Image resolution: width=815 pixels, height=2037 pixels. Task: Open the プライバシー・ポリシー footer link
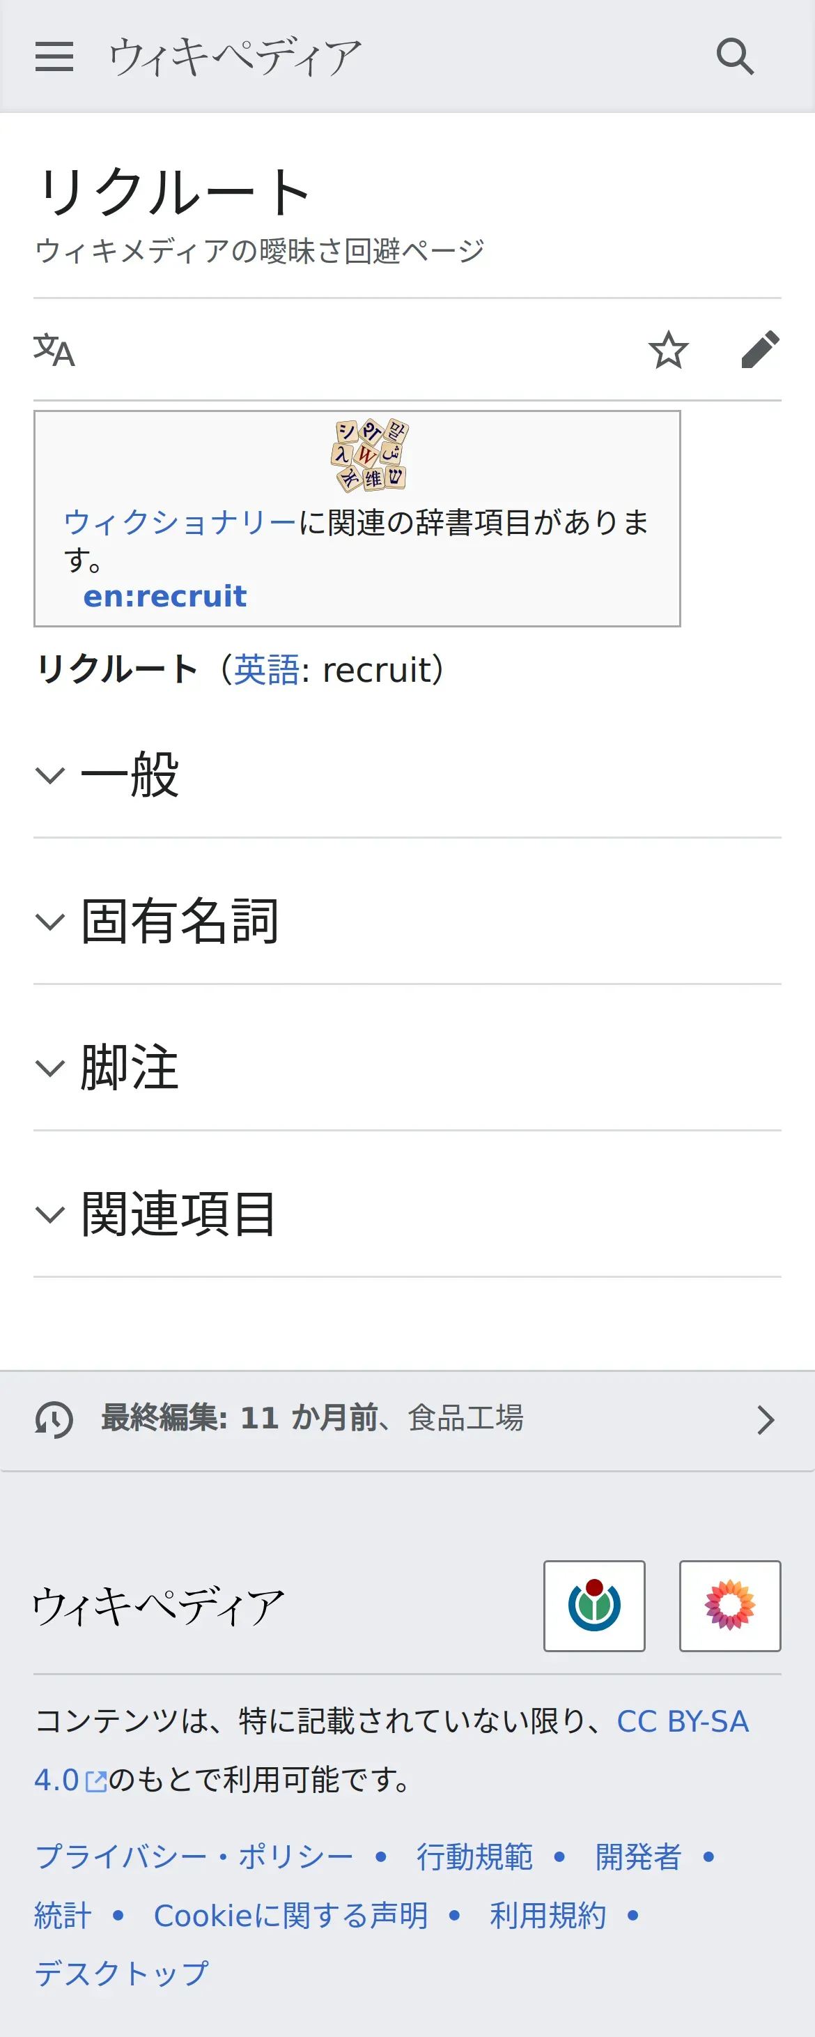pos(194,1856)
